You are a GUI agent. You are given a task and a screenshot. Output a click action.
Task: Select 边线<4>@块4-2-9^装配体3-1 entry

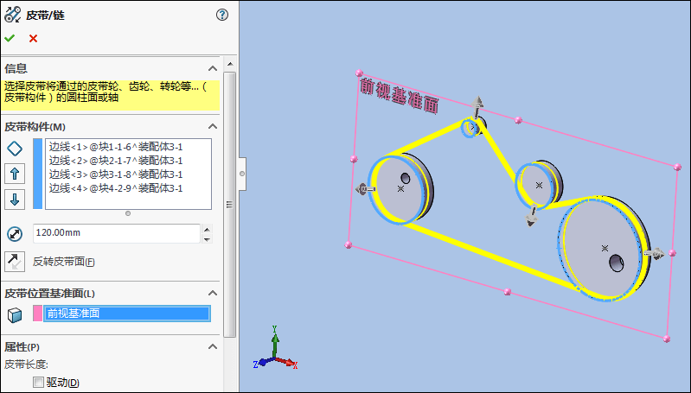(116, 188)
